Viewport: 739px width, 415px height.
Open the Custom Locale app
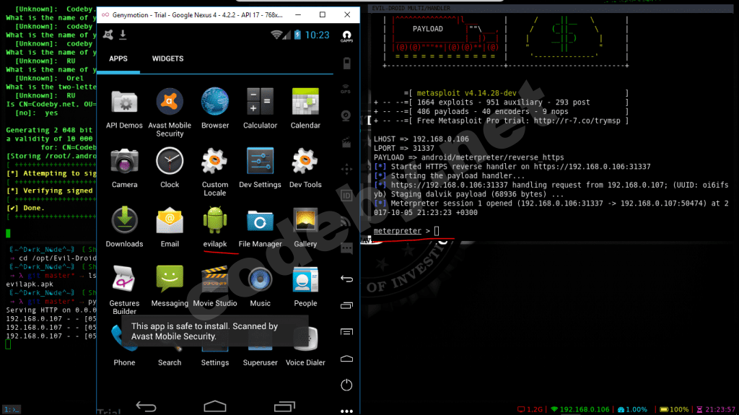(215, 172)
